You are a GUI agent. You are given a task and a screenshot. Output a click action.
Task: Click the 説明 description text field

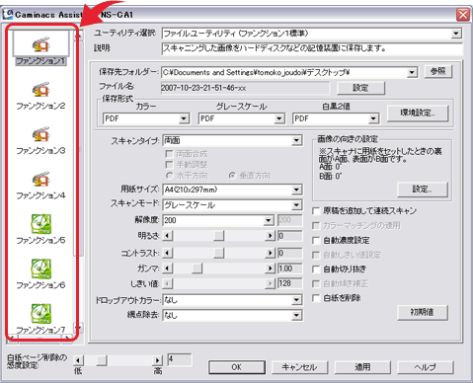pos(312,48)
